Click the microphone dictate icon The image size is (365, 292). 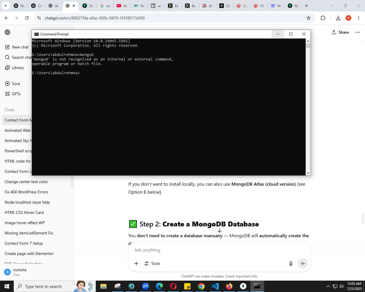click(291, 263)
